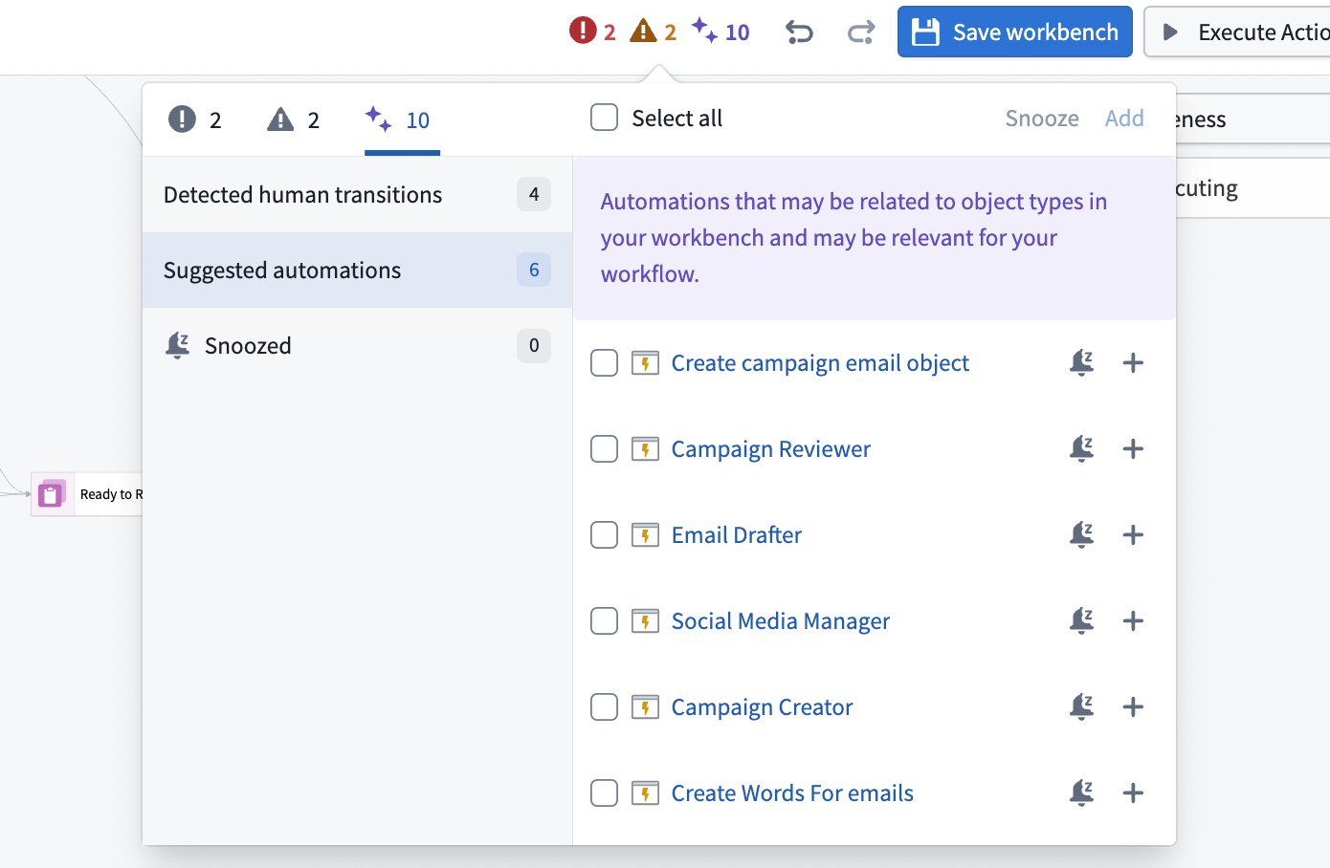The image size is (1330, 868).
Task: Select Suggested automations category
Action: 357,271
